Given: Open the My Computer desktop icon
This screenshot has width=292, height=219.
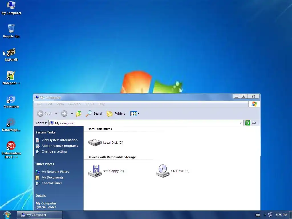Looking at the screenshot, I should tap(11, 8).
